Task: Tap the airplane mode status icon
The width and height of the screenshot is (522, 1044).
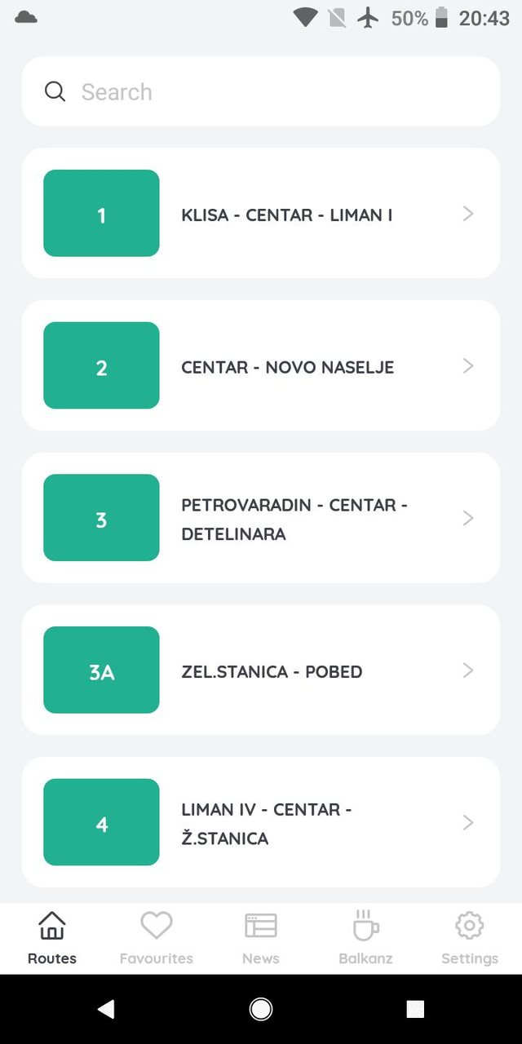Action: pyautogui.click(x=369, y=18)
